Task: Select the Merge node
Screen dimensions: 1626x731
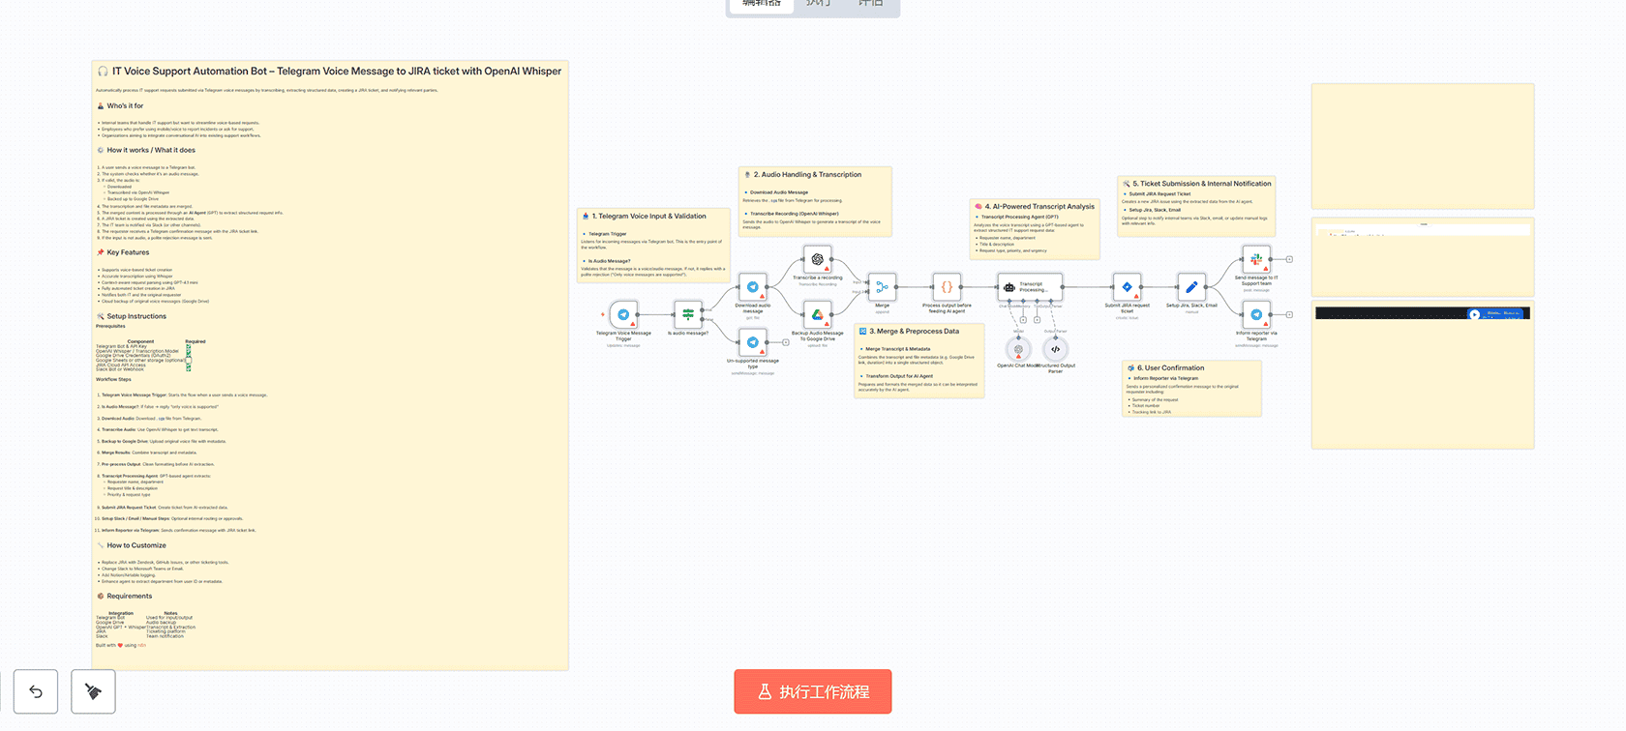Action: [x=882, y=287]
